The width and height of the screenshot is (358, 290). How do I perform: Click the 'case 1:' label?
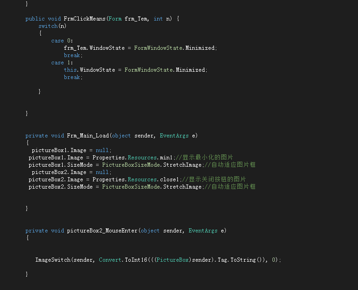point(62,63)
